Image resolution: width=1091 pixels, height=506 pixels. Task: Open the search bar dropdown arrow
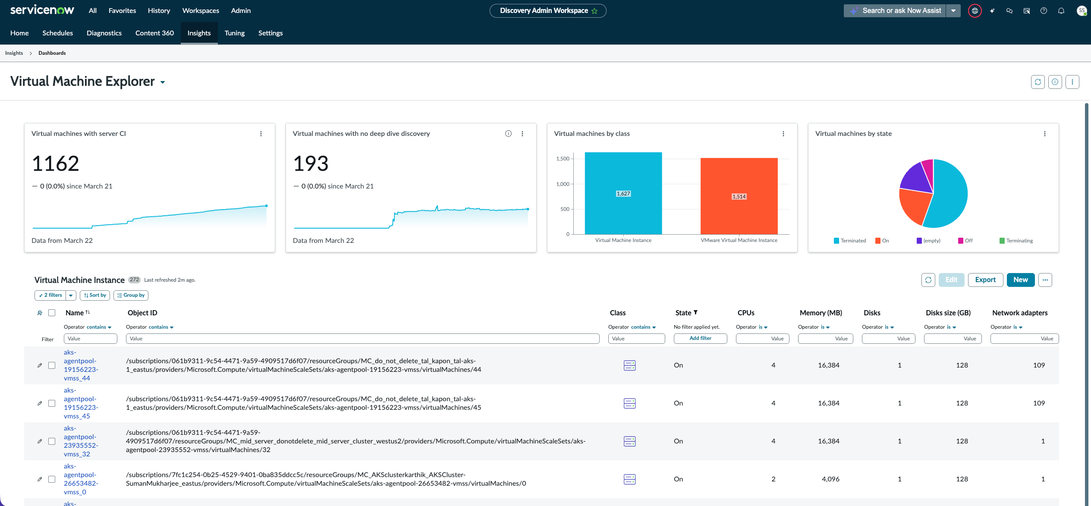953,11
